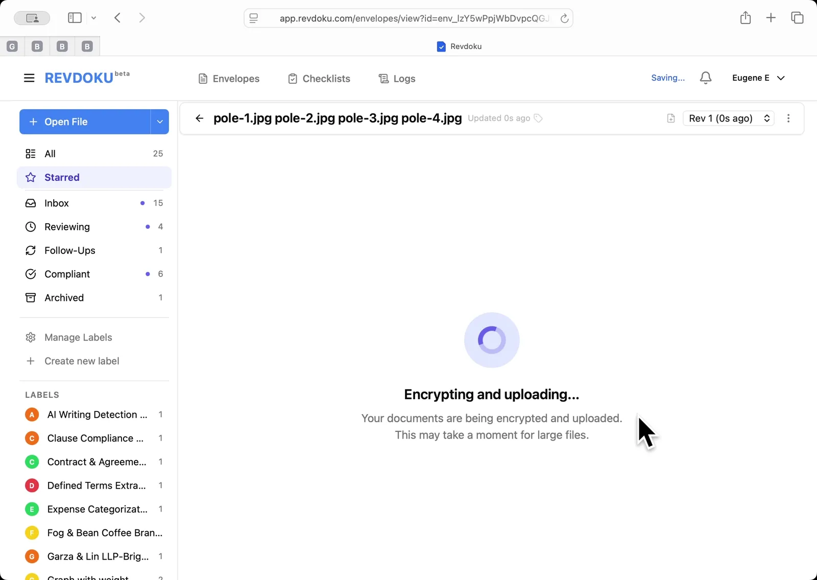817x580 pixels.
Task: Click the Manage Labels gear icon
Action: tap(31, 337)
